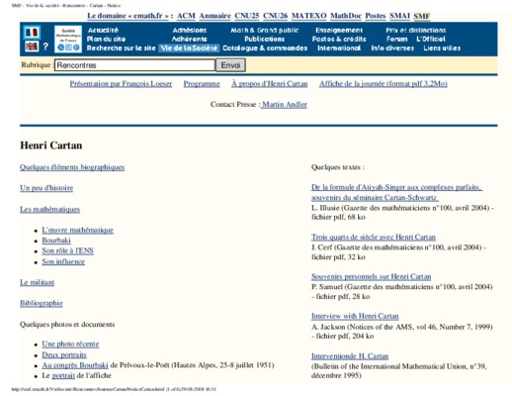
Task: Open Trois quarts de siècle avec Henri Cartan
Action: [374, 238]
